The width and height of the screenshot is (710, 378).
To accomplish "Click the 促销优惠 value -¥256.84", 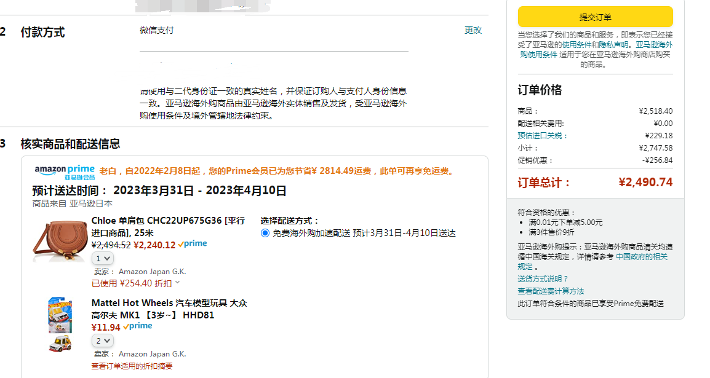I will (658, 160).
